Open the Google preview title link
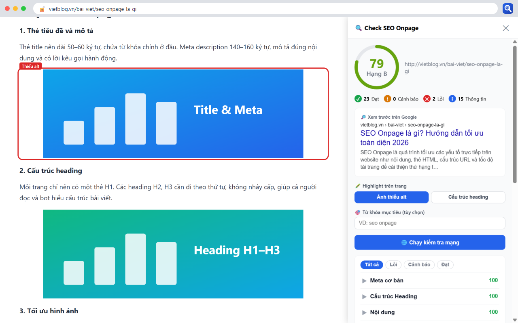Viewport: 518px width, 323px height. tap(422, 138)
